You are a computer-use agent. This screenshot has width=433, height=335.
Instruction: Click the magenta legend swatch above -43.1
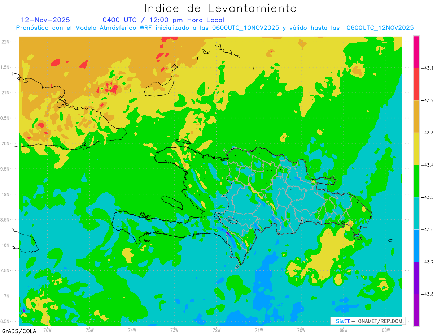pos(416,52)
